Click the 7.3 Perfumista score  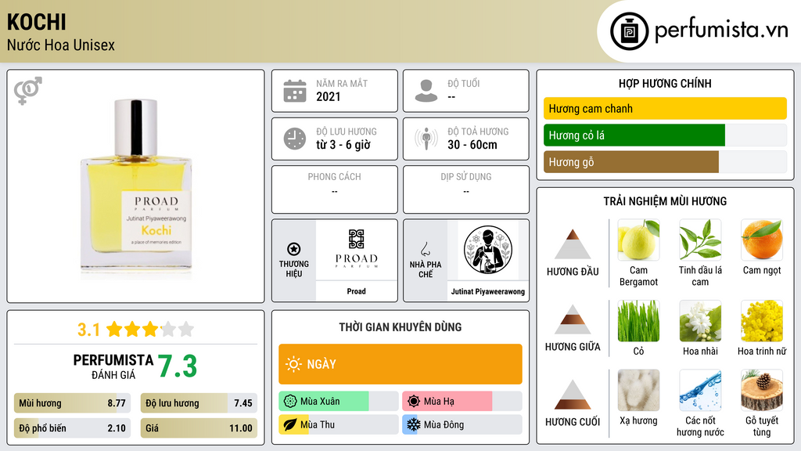[178, 366]
